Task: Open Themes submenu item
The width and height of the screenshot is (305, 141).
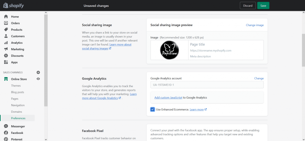Action: point(16,86)
